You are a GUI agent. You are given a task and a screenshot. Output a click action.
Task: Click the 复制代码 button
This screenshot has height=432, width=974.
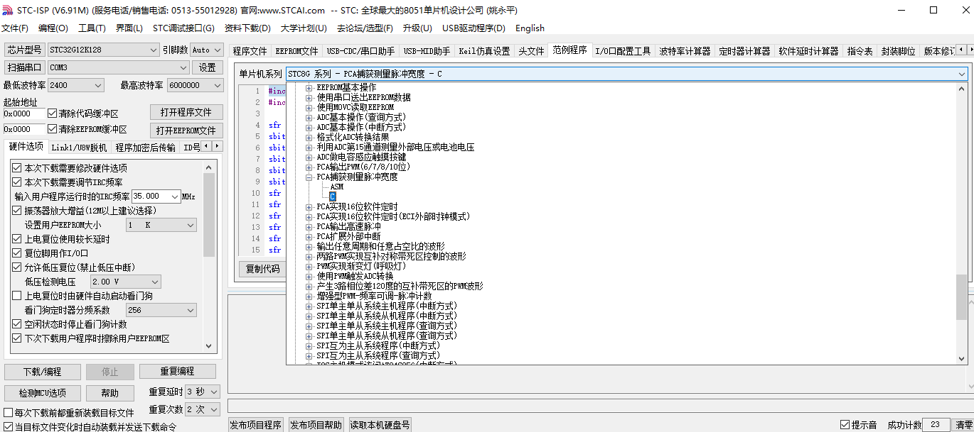click(x=263, y=269)
